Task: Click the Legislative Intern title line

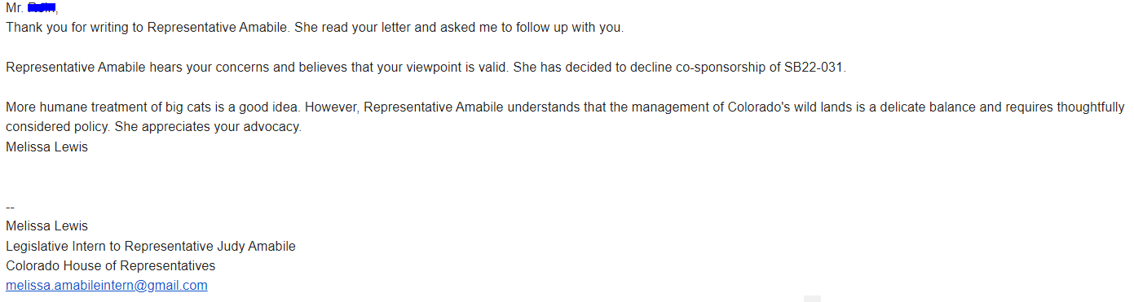Action: (x=151, y=247)
